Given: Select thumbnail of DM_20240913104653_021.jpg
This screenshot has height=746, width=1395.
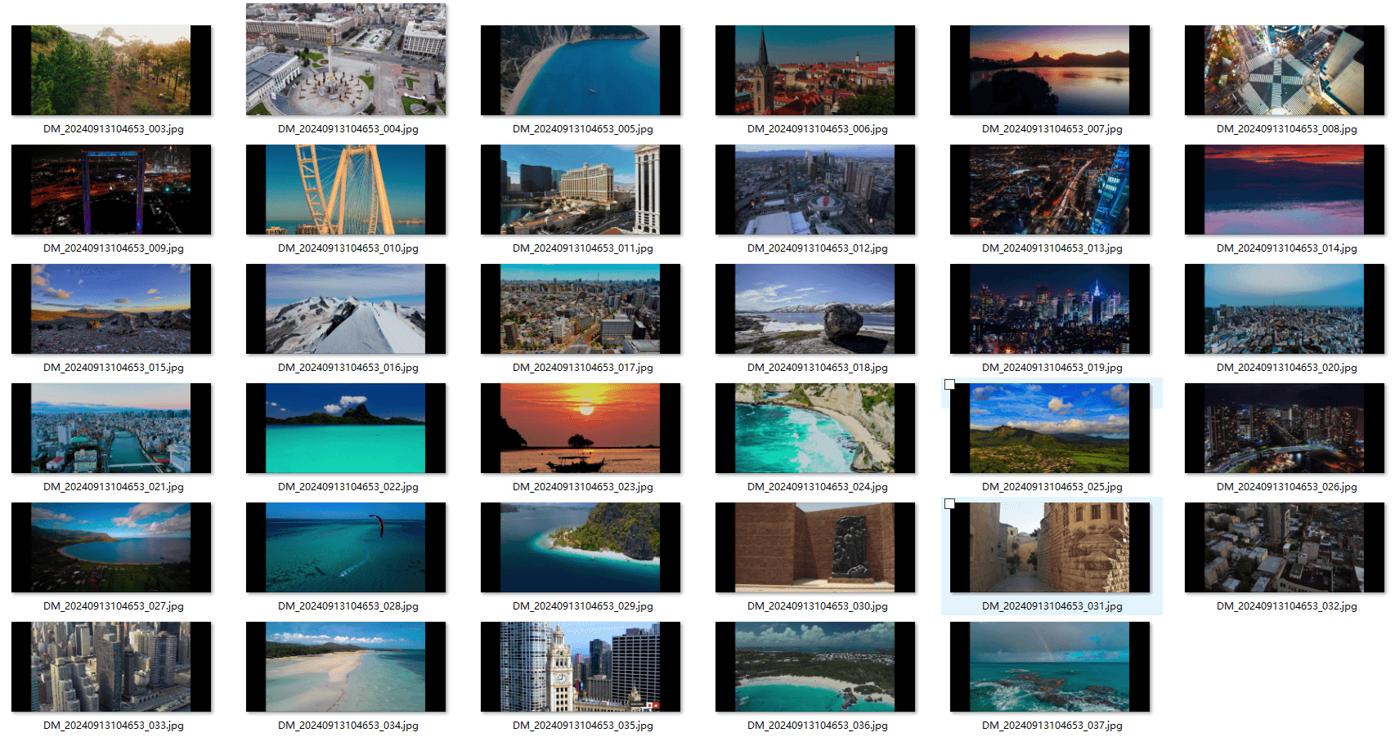Looking at the screenshot, I should (111, 428).
